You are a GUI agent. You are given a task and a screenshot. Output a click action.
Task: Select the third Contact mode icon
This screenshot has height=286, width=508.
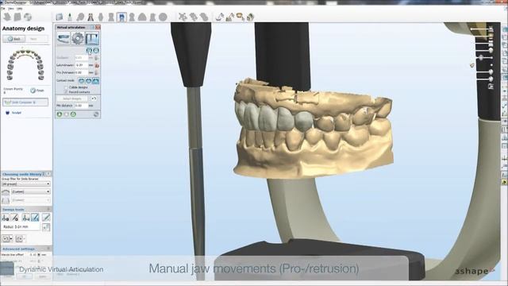(x=95, y=81)
